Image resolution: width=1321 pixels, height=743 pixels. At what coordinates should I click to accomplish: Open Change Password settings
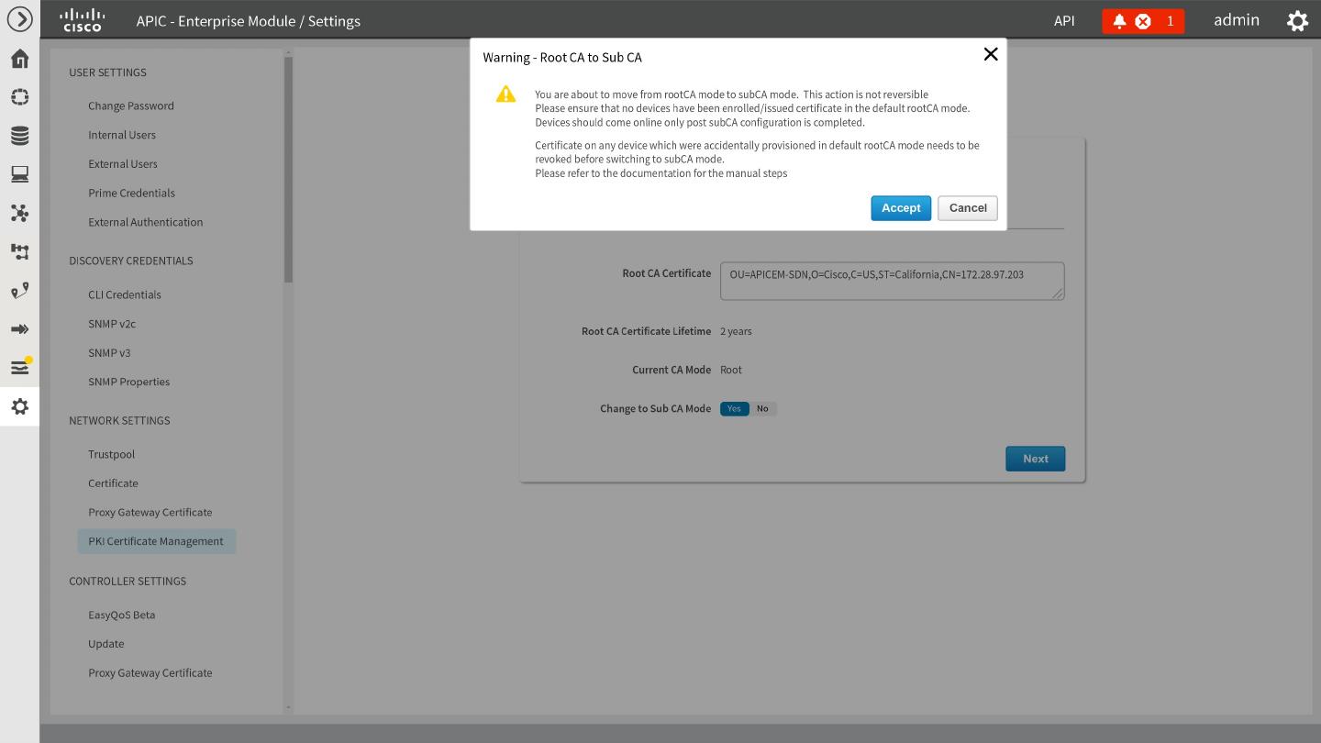coord(131,105)
